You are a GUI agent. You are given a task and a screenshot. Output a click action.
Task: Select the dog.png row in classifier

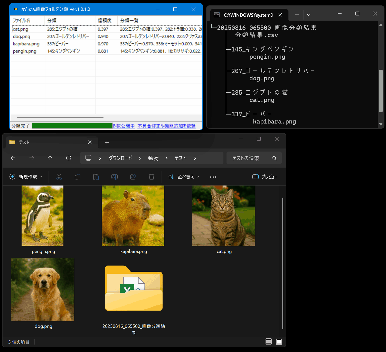106,36
